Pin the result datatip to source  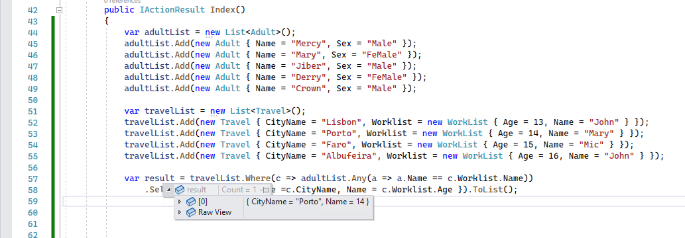pyautogui.click(x=265, y=190)
